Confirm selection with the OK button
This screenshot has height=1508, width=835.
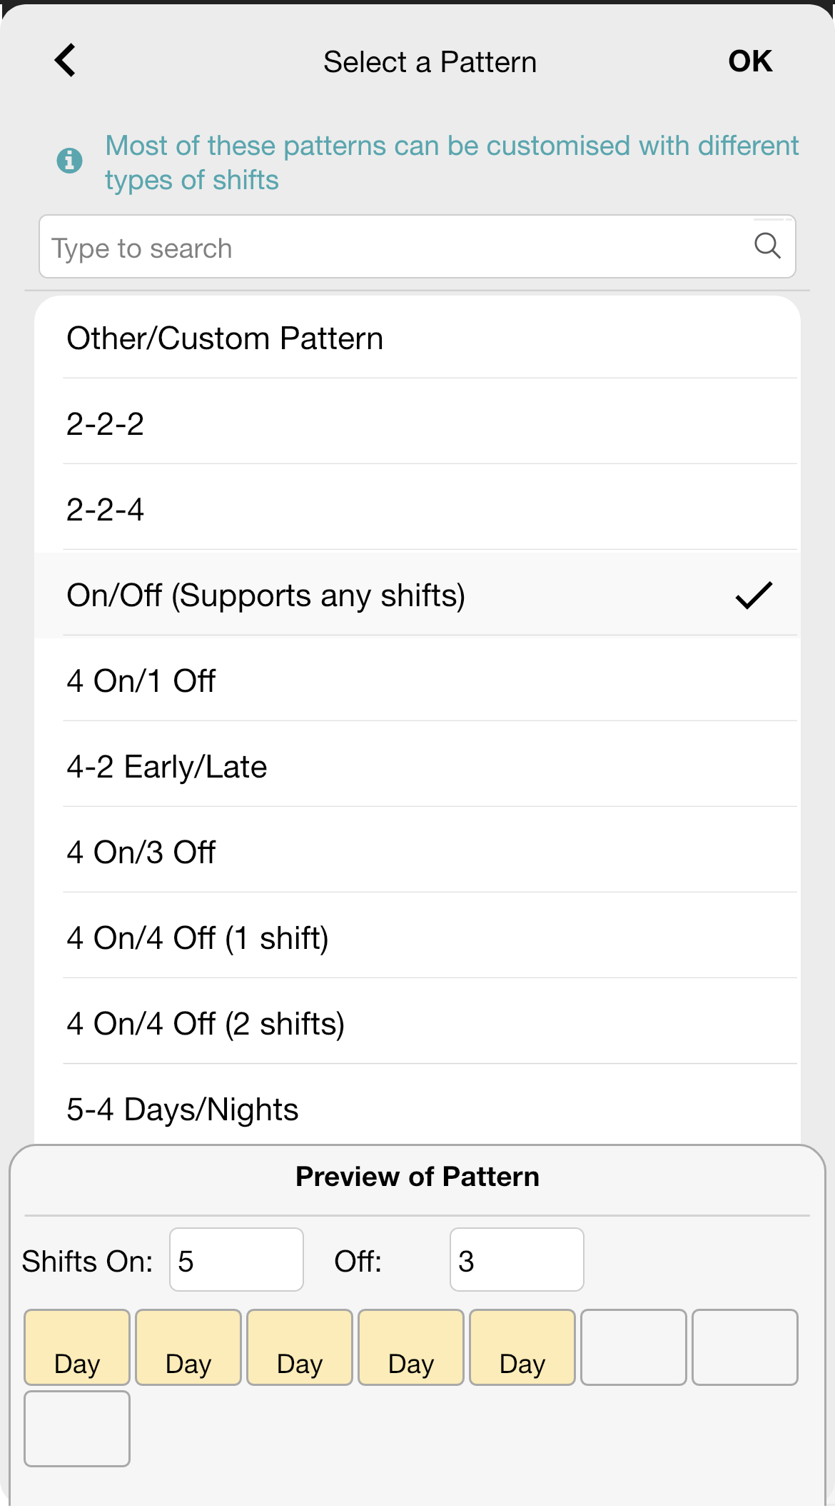point(749,61)
